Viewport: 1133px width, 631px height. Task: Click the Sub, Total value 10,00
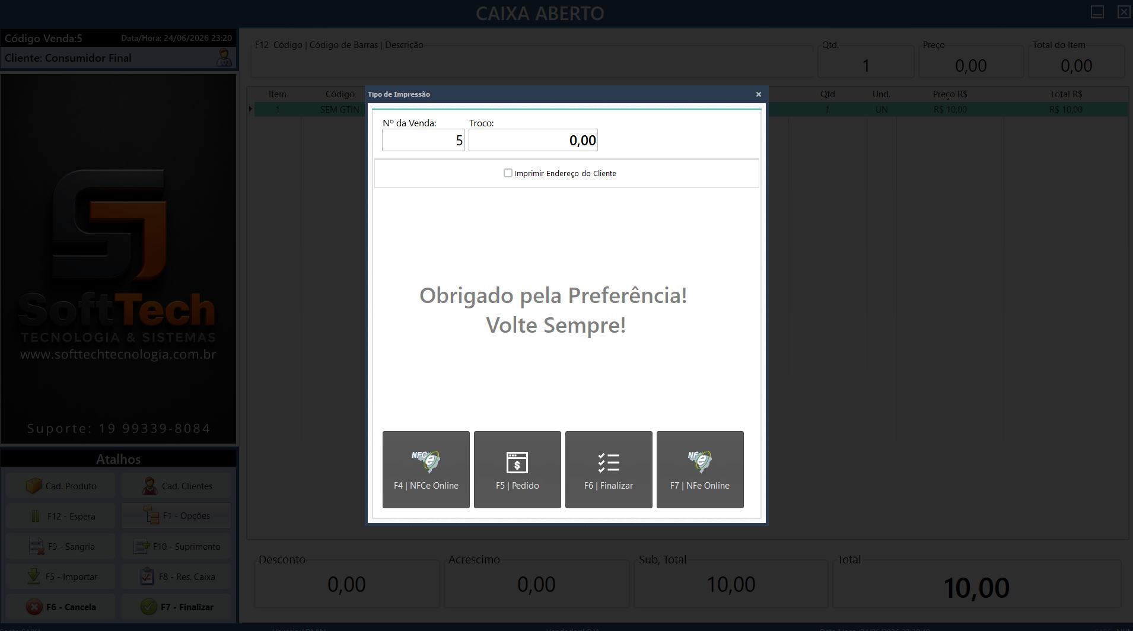pos(731,585)
